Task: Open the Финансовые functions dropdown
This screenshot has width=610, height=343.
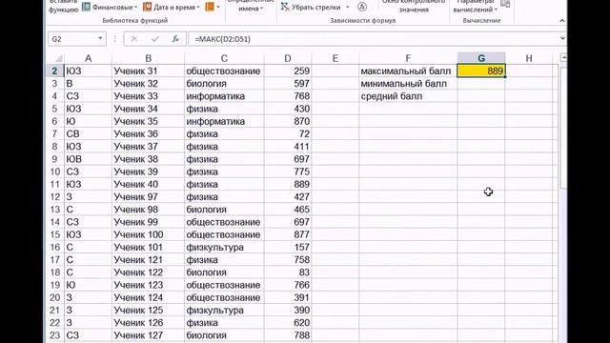Action: point(110,7)
